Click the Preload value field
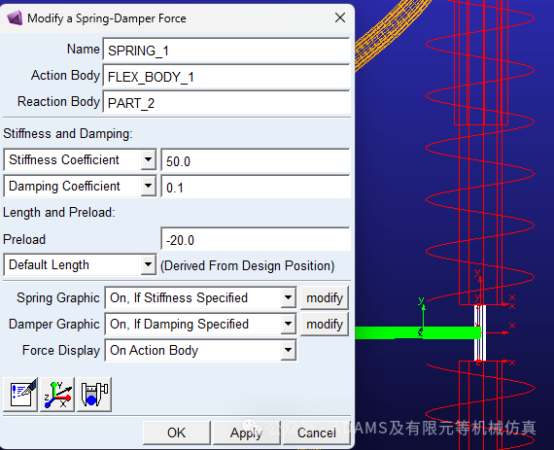554x450 pixels. [x=256, y=240]
